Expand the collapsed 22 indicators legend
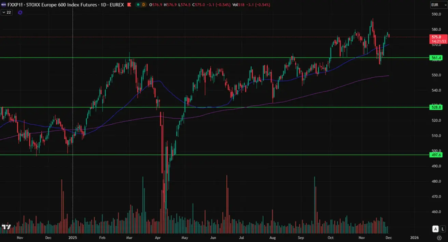 coord(6,12)
